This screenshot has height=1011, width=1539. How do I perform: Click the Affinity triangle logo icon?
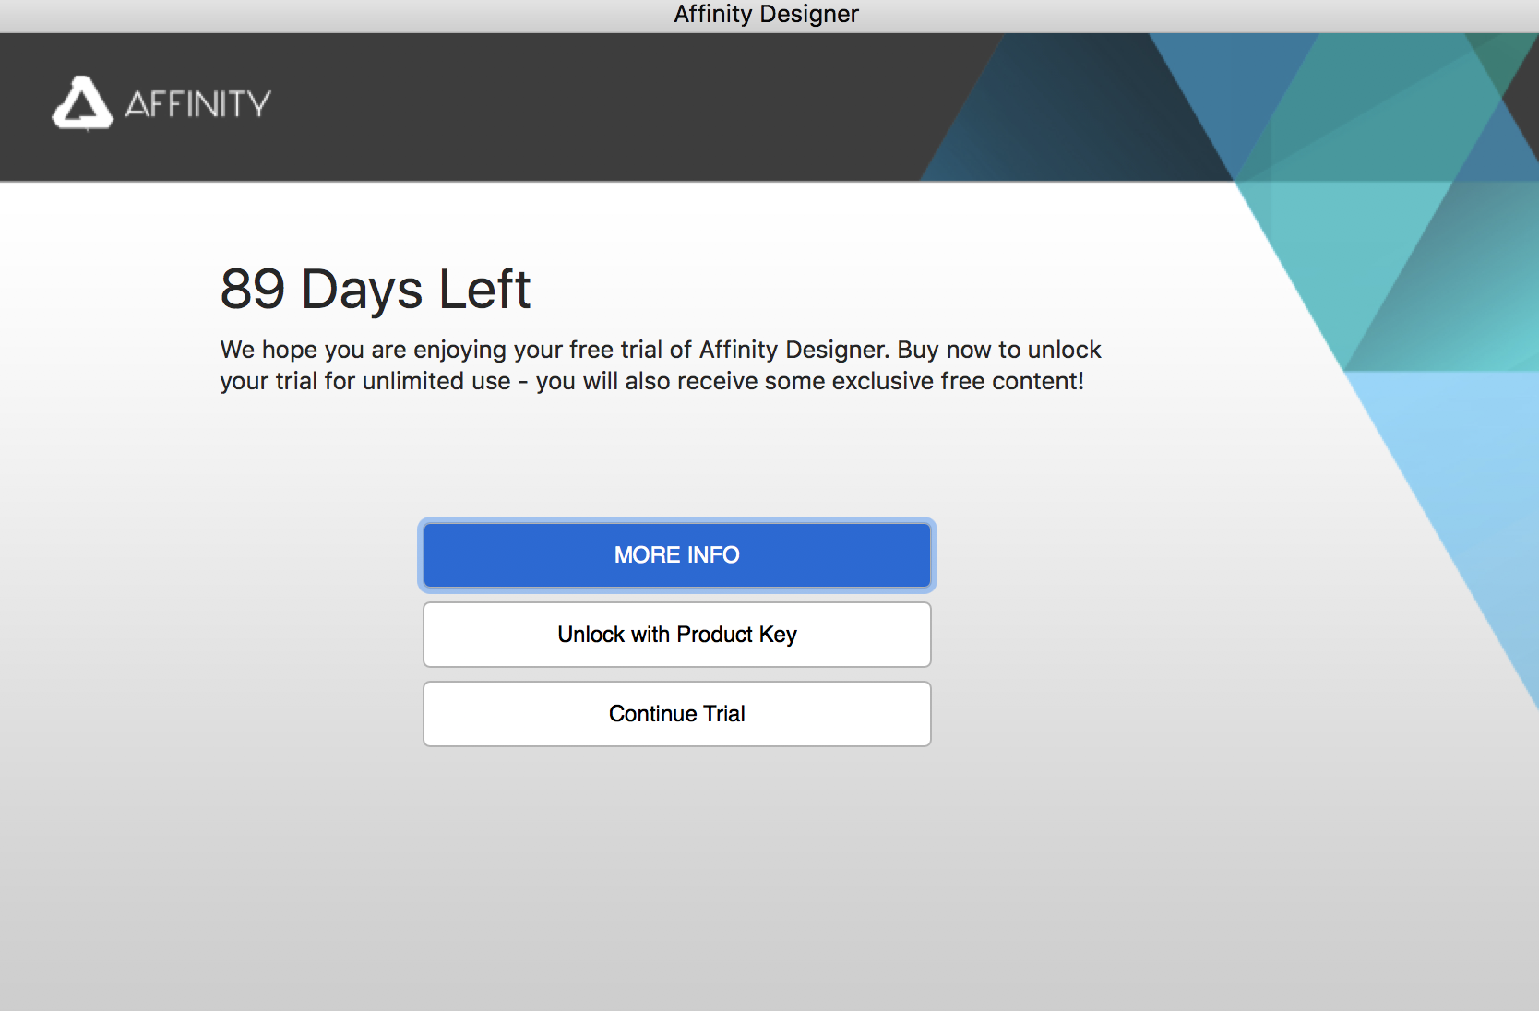pyautogui.click(x=82, y=103)
